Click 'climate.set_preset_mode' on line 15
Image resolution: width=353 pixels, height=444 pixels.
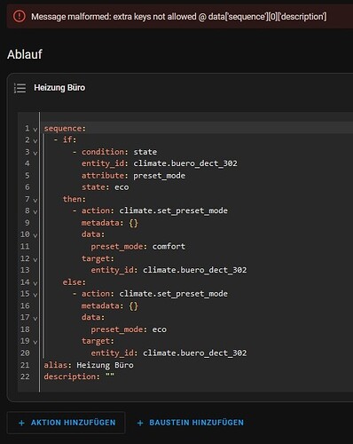pos(173,294)
